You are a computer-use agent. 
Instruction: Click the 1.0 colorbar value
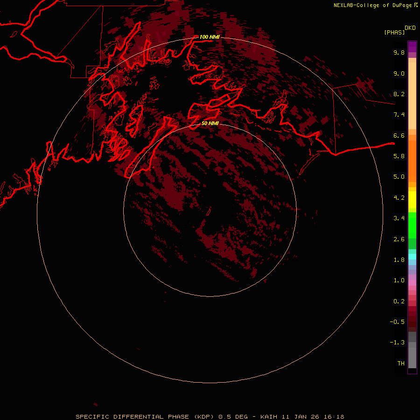coord(399,280)
